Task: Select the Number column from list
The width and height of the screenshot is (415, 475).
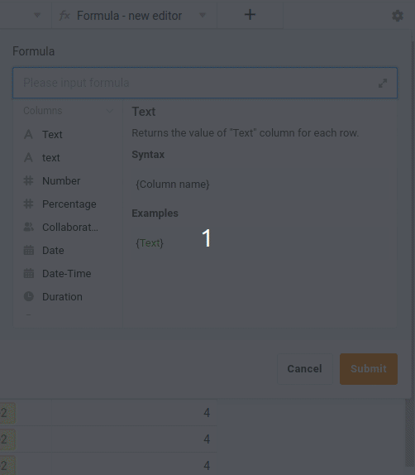Action: 60,180
